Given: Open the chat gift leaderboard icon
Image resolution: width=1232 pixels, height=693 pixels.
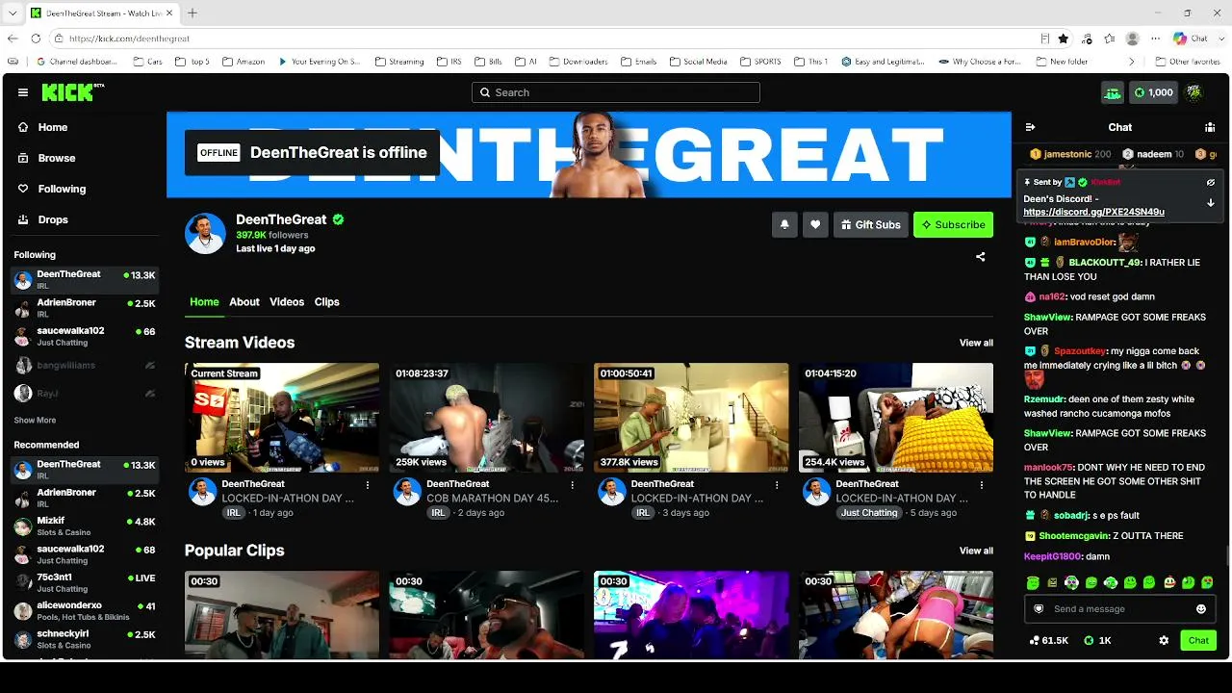Looking at the screenshot, I should point(1210,127).
